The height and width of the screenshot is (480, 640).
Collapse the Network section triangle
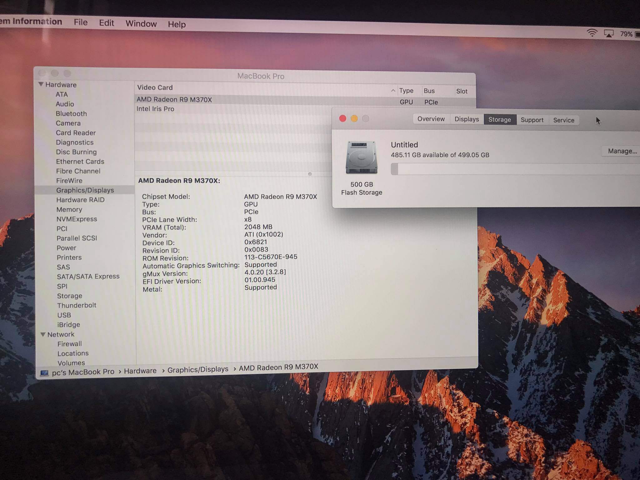[x=43, y=334]
